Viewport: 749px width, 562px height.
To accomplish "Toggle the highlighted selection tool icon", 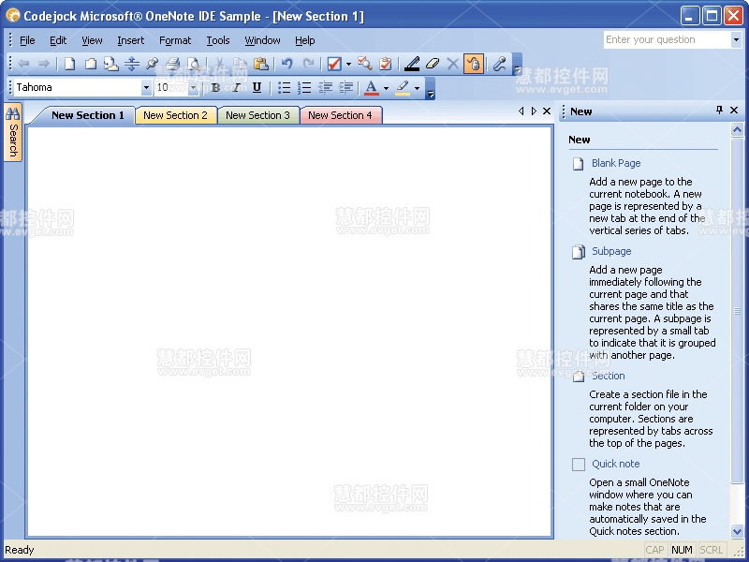I will pyautogui.click(x=474, y=64).
